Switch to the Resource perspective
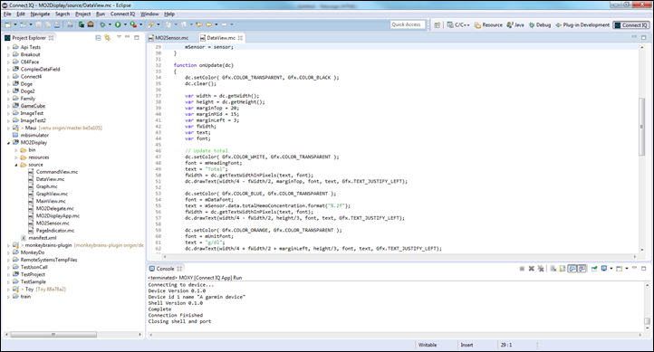 (x=488, y=25)
